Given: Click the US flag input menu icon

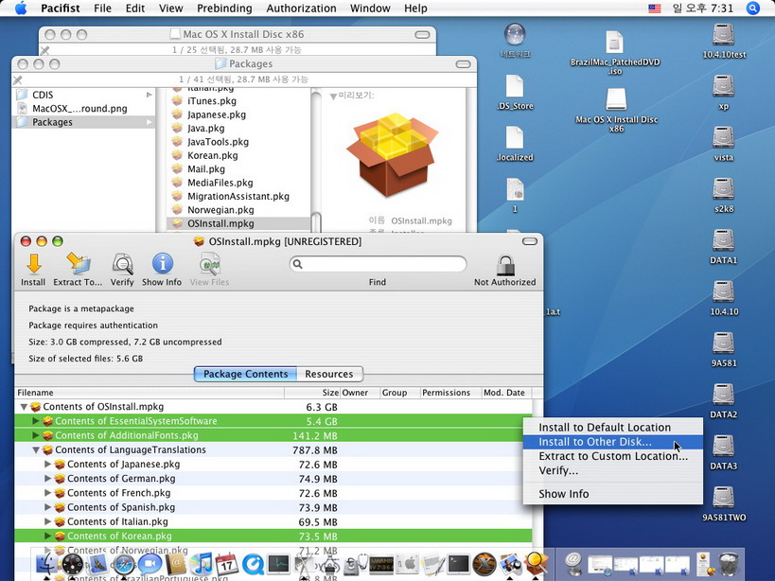Looking at the screenshot, I should (x=655, y=9).
